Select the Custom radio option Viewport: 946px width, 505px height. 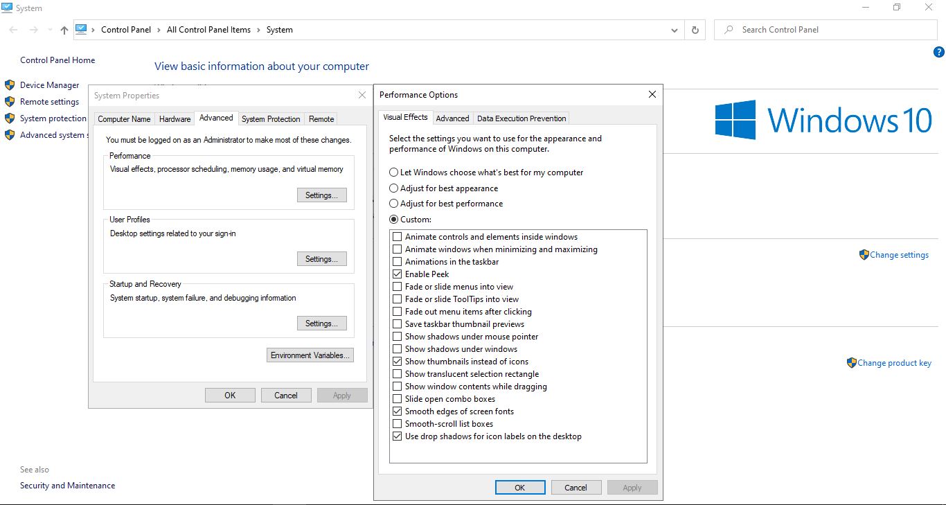tap(394, 220)
